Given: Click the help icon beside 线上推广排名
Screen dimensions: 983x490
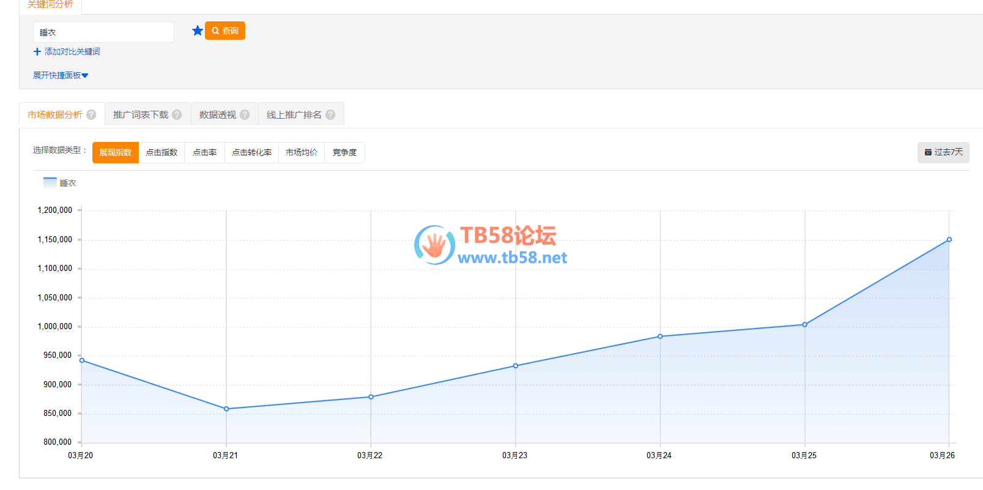Looking at the screenshot, I should (330, 114).
